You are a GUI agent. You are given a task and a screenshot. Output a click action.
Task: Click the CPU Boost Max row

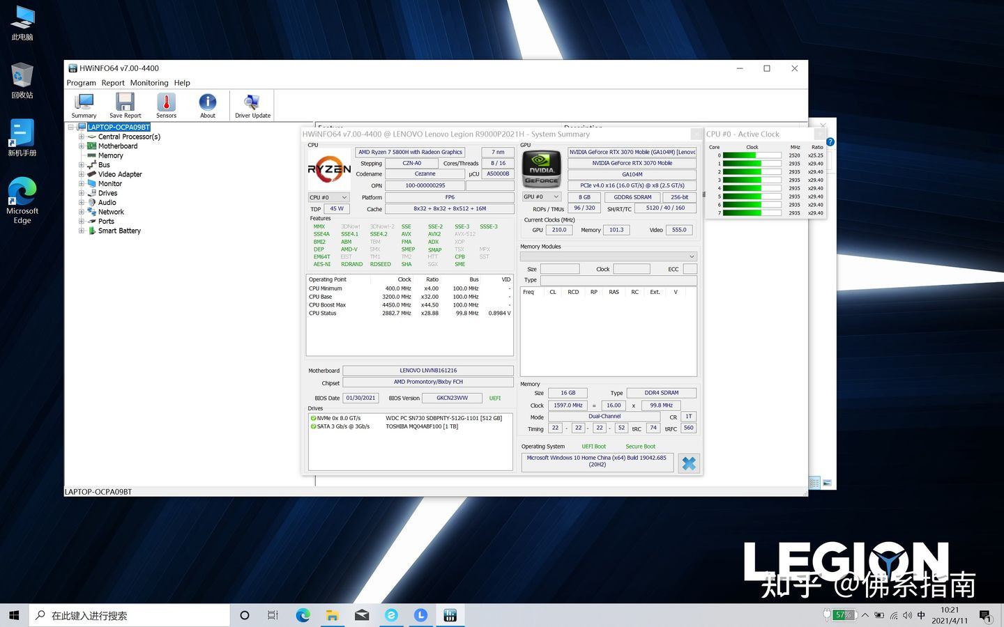410,305
